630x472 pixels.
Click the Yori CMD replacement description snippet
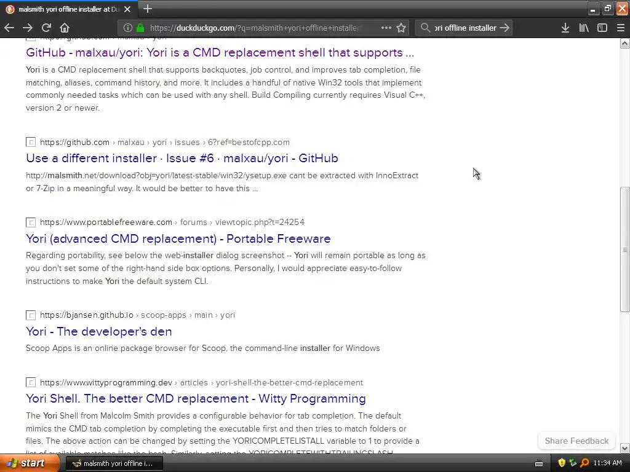pyautogui.click(x=225, y=88)
